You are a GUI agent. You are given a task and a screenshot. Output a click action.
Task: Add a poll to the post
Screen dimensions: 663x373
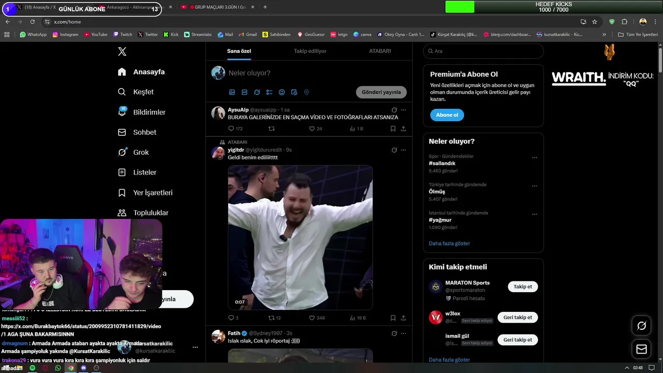pyautogui.click(x=269, y=92)
